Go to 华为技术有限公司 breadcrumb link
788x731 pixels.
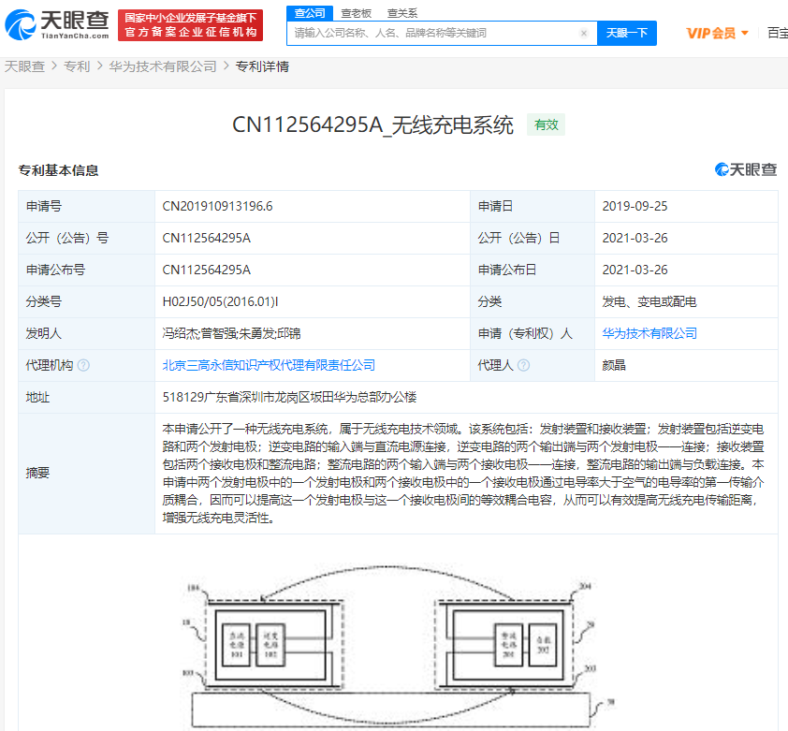tap(163, 66)
